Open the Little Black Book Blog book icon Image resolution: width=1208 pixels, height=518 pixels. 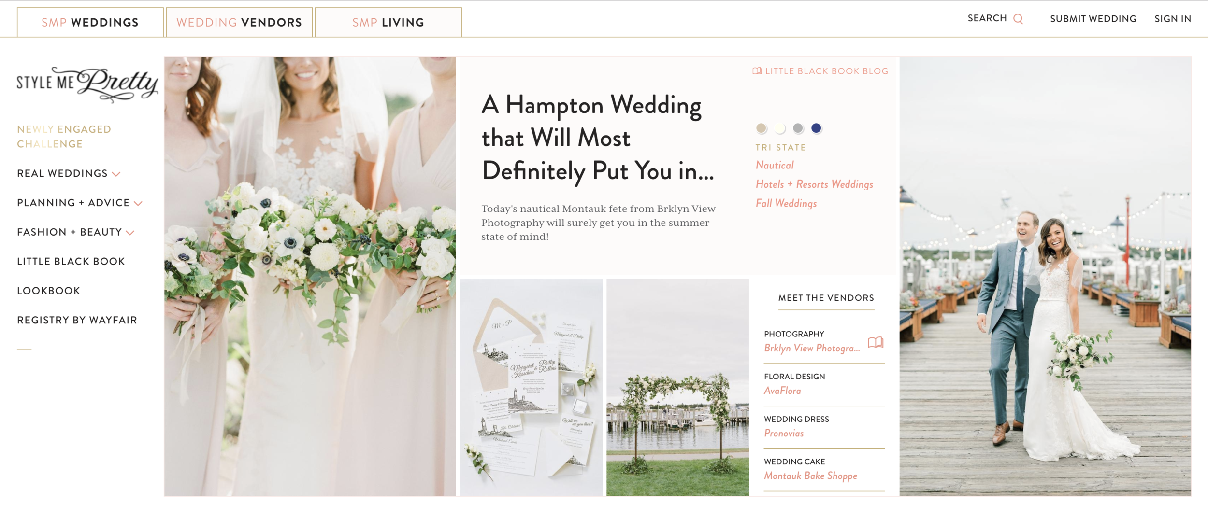tap(757, 71)
